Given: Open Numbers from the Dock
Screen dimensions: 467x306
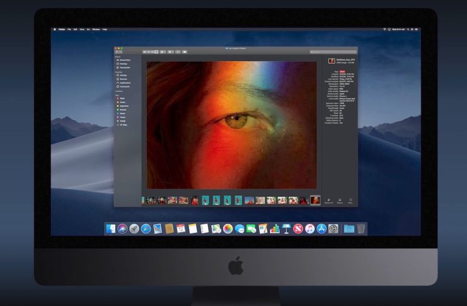Looking at the screenshot, I should 275,229.
